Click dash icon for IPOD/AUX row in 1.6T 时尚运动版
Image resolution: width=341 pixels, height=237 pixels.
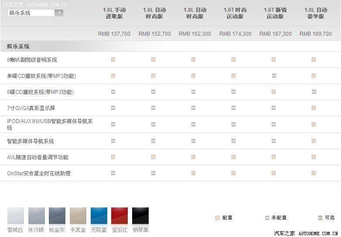click(x=234, y=124)
